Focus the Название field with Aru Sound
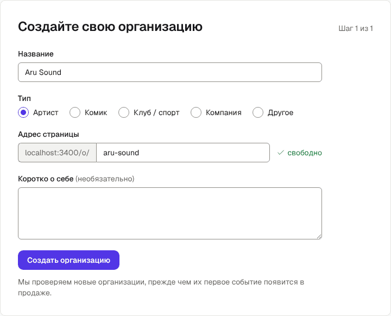The height and width of the screenshot is (316, 391). (170, 72)
